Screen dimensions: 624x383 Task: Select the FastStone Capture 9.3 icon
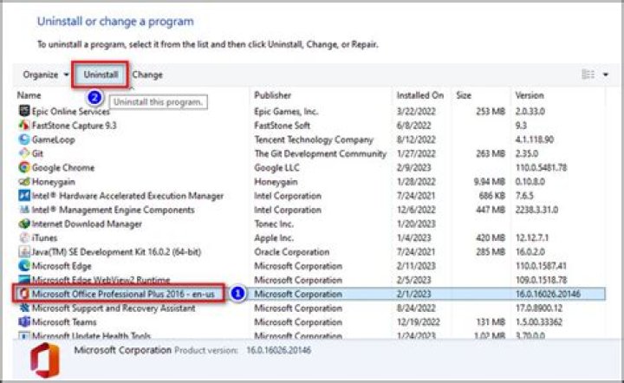[x=24, y=126]
